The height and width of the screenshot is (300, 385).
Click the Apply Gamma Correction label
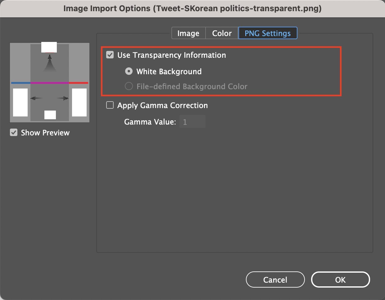[162, 105]
